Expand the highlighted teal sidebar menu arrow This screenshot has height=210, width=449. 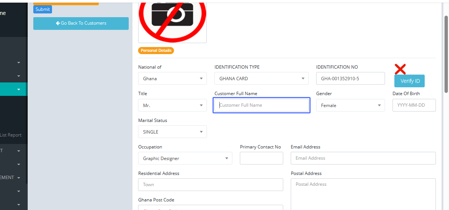click(x=19, y=90)
